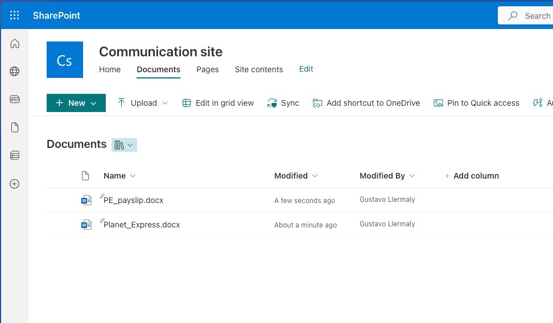The image size is (553, 323).
Task: Open the library view switcher dropdown
Action: [124, 145]
